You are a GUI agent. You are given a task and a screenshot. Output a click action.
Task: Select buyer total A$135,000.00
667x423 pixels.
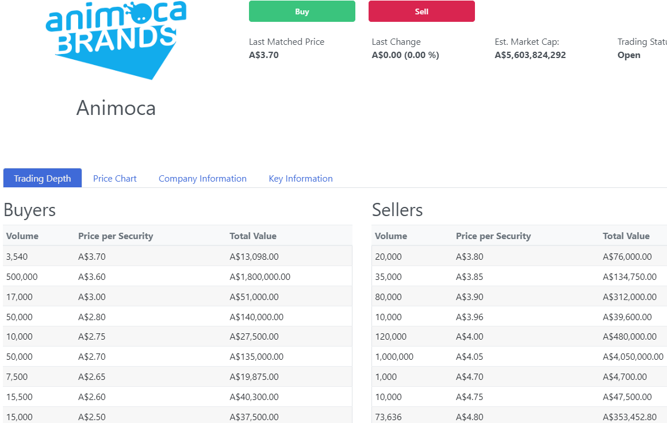click(x=256, y=357)
